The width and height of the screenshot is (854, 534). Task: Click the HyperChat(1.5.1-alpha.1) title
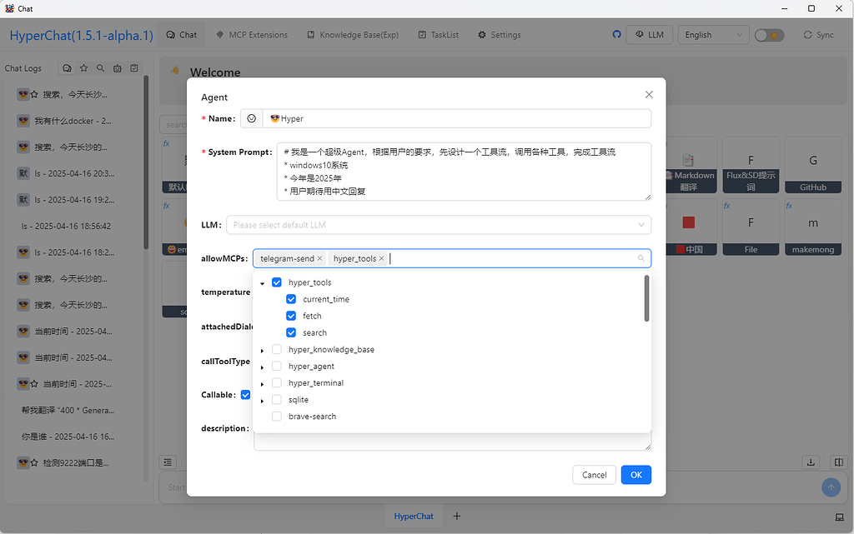tap(81, 35)
